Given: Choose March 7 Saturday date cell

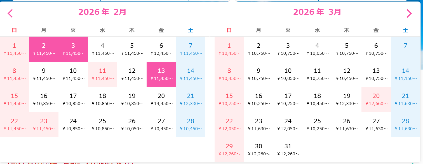Looking at the screenshot, I should [405, 49].
